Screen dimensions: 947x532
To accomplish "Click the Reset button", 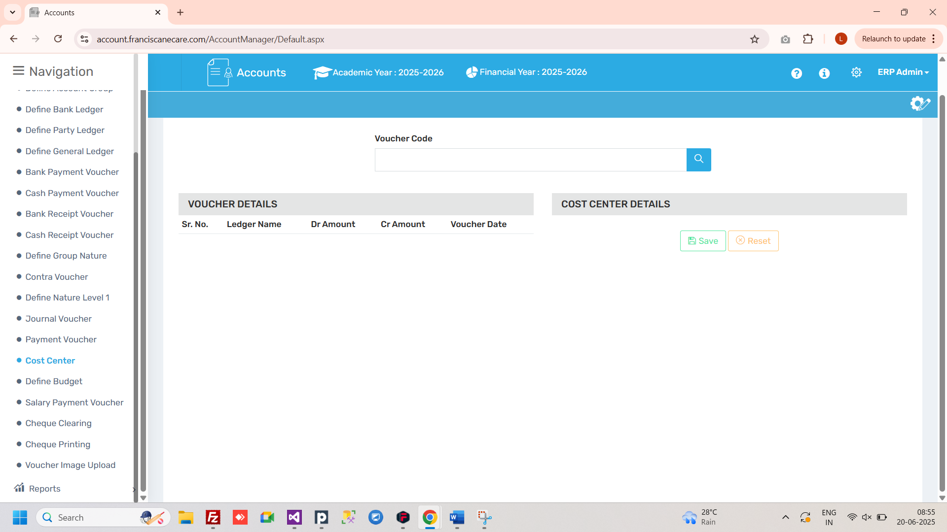I will coord(753,241).
